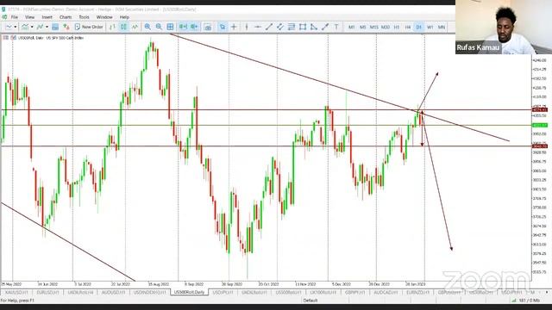The image size is (552, 310).
Task: Toggle the Algo Trading icon
Action: pyautogui.click(x=66, y=27)
